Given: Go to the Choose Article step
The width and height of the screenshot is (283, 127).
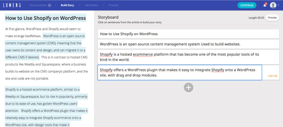Looking at the screenshot, I should tap(38, 5).
